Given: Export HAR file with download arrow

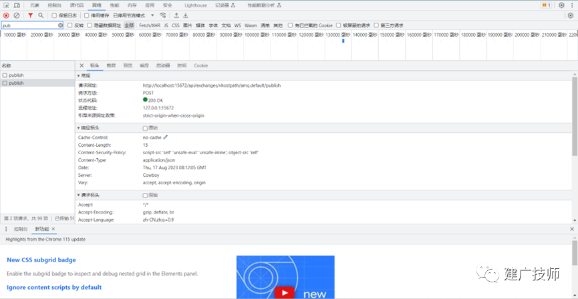Looking at the screenshot, I should click(186, 15).
